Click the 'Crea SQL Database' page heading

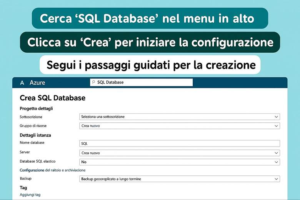(52, 98)
